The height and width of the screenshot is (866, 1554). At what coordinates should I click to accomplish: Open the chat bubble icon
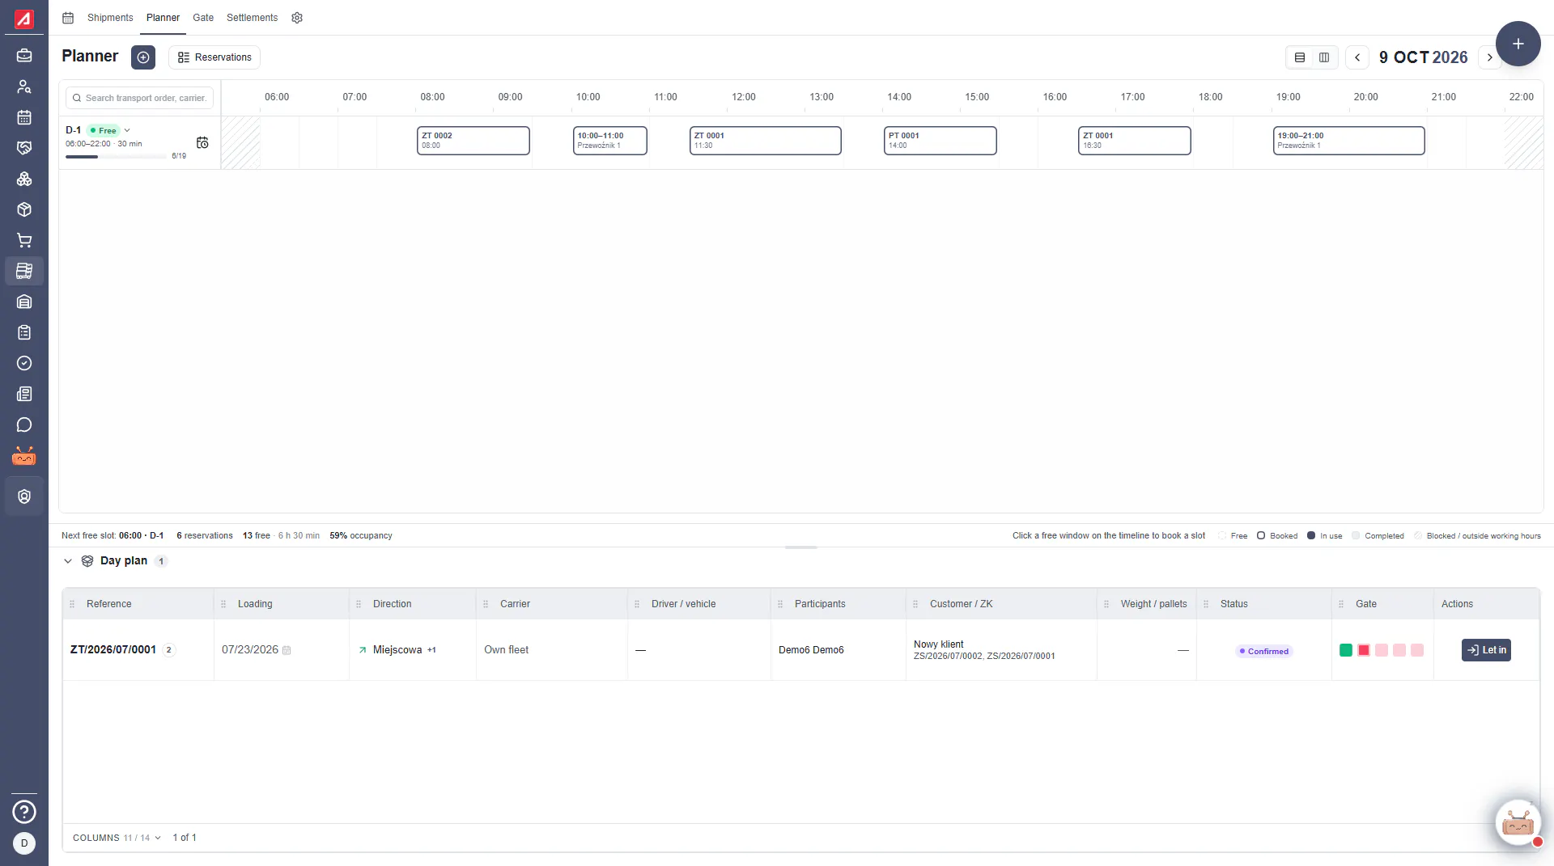pos(24,425)
